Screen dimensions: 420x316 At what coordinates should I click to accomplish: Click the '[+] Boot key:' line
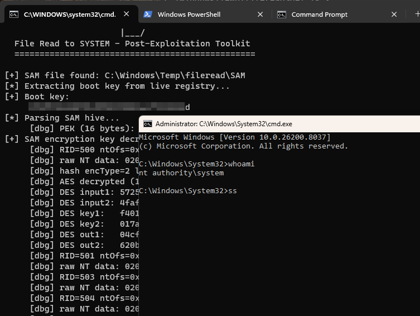37,97
